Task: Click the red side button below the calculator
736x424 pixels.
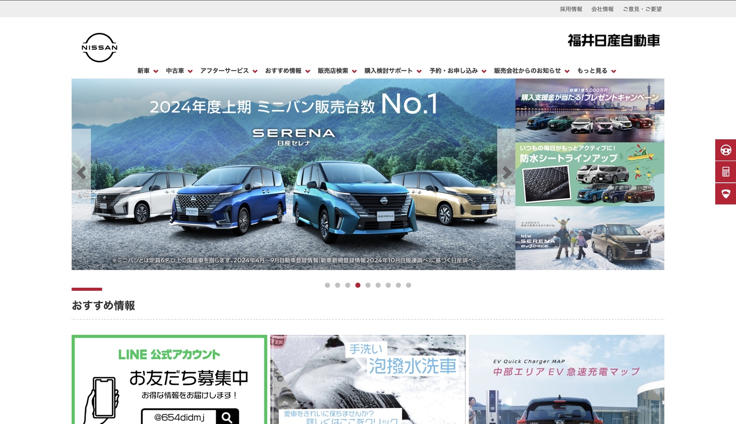Action: (x=725, y=194)
